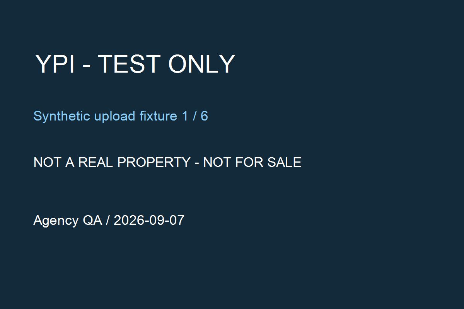Click the word REAL in disclaimer line
Image resolution: width=464 pixels, height=309 pixels.
[x=96, y=162]
